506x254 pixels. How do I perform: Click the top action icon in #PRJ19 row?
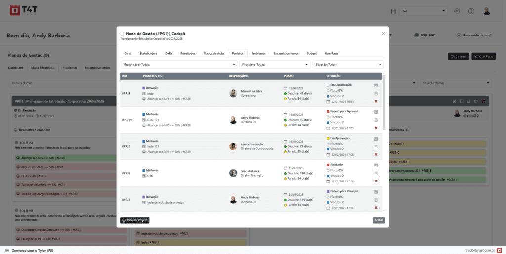tap(376, 111)
